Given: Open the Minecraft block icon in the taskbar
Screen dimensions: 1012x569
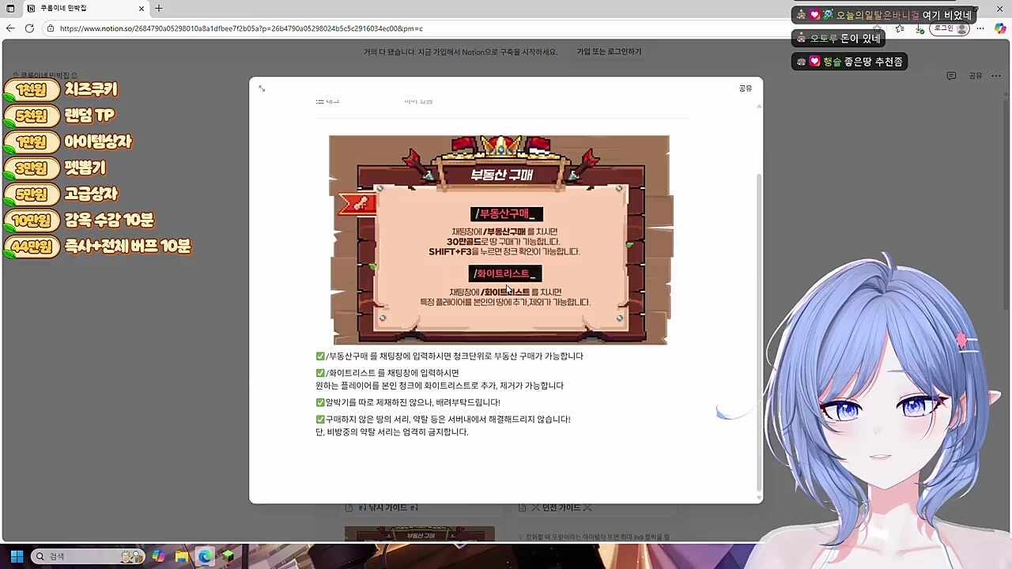Looking at the screenshot, I should (x=228, y=556).
